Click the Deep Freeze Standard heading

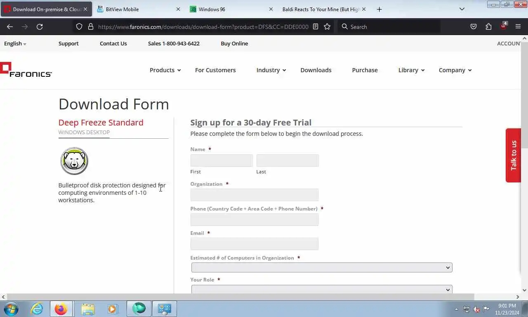tap(101, 123)
